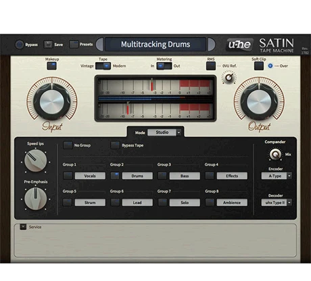Click the u-he logo
Viewport: 311px width, 281px height.
pos(240,45)
